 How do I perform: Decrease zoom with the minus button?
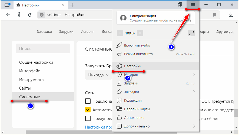tap(120, 33)
